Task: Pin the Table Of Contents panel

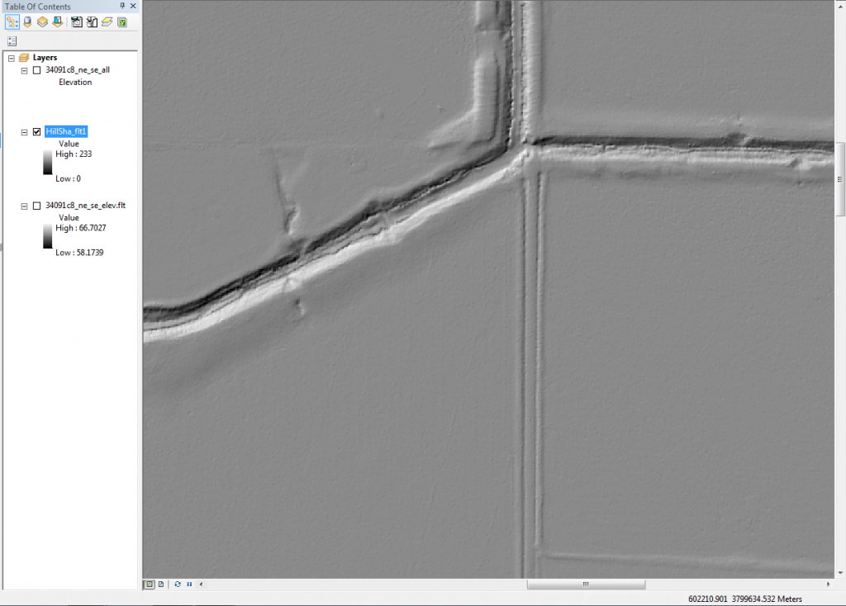Action: point(122,7)
